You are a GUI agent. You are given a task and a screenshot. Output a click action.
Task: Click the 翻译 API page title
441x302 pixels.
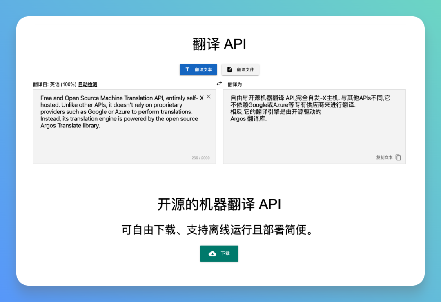[219, 44]
